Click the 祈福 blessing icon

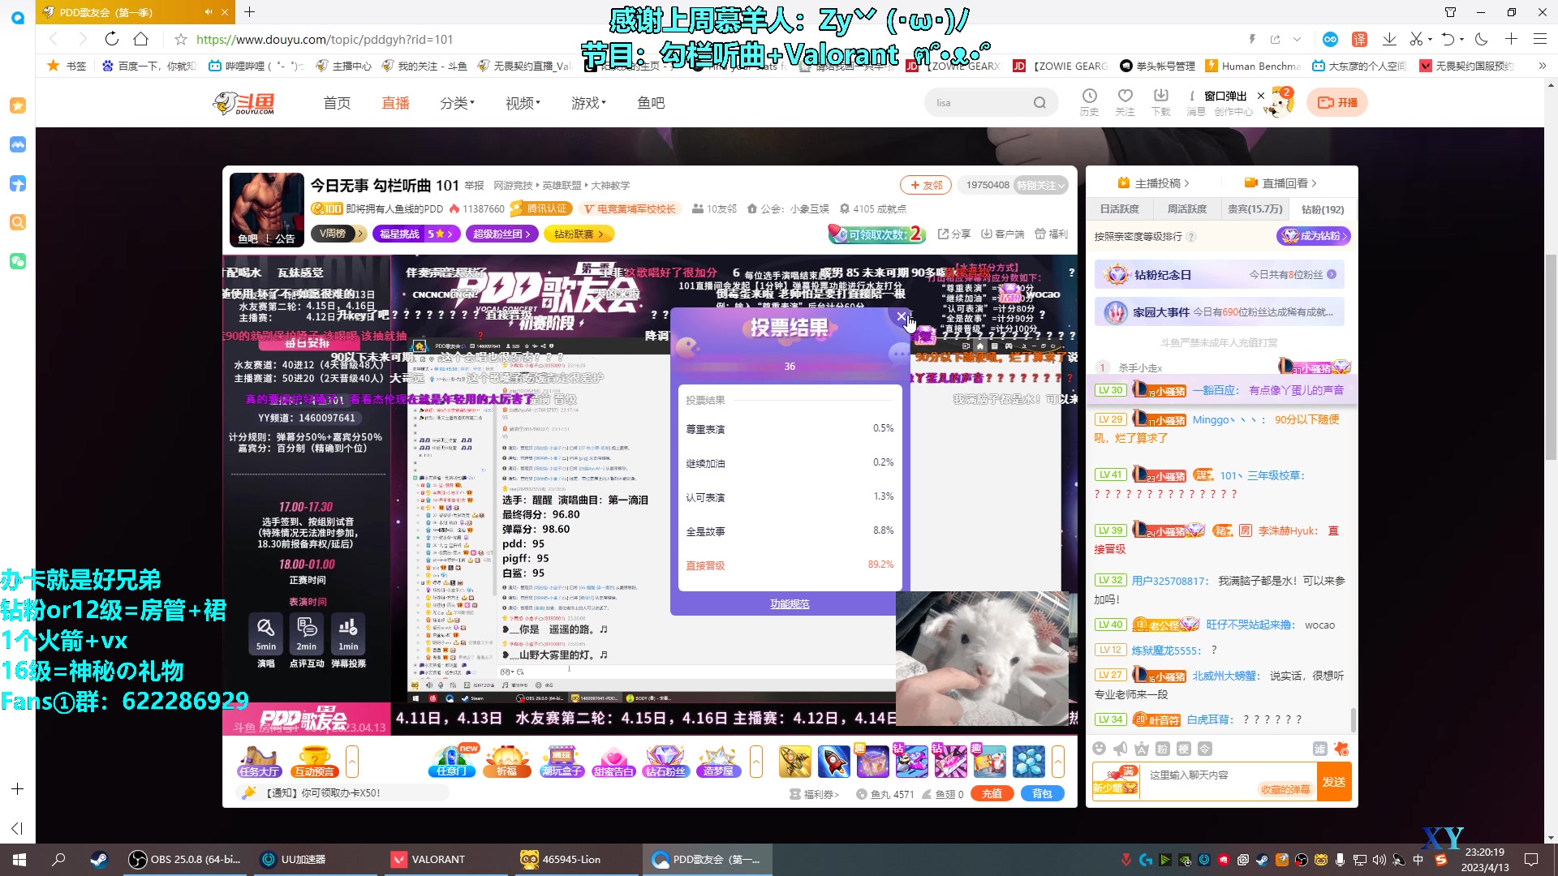507,762
